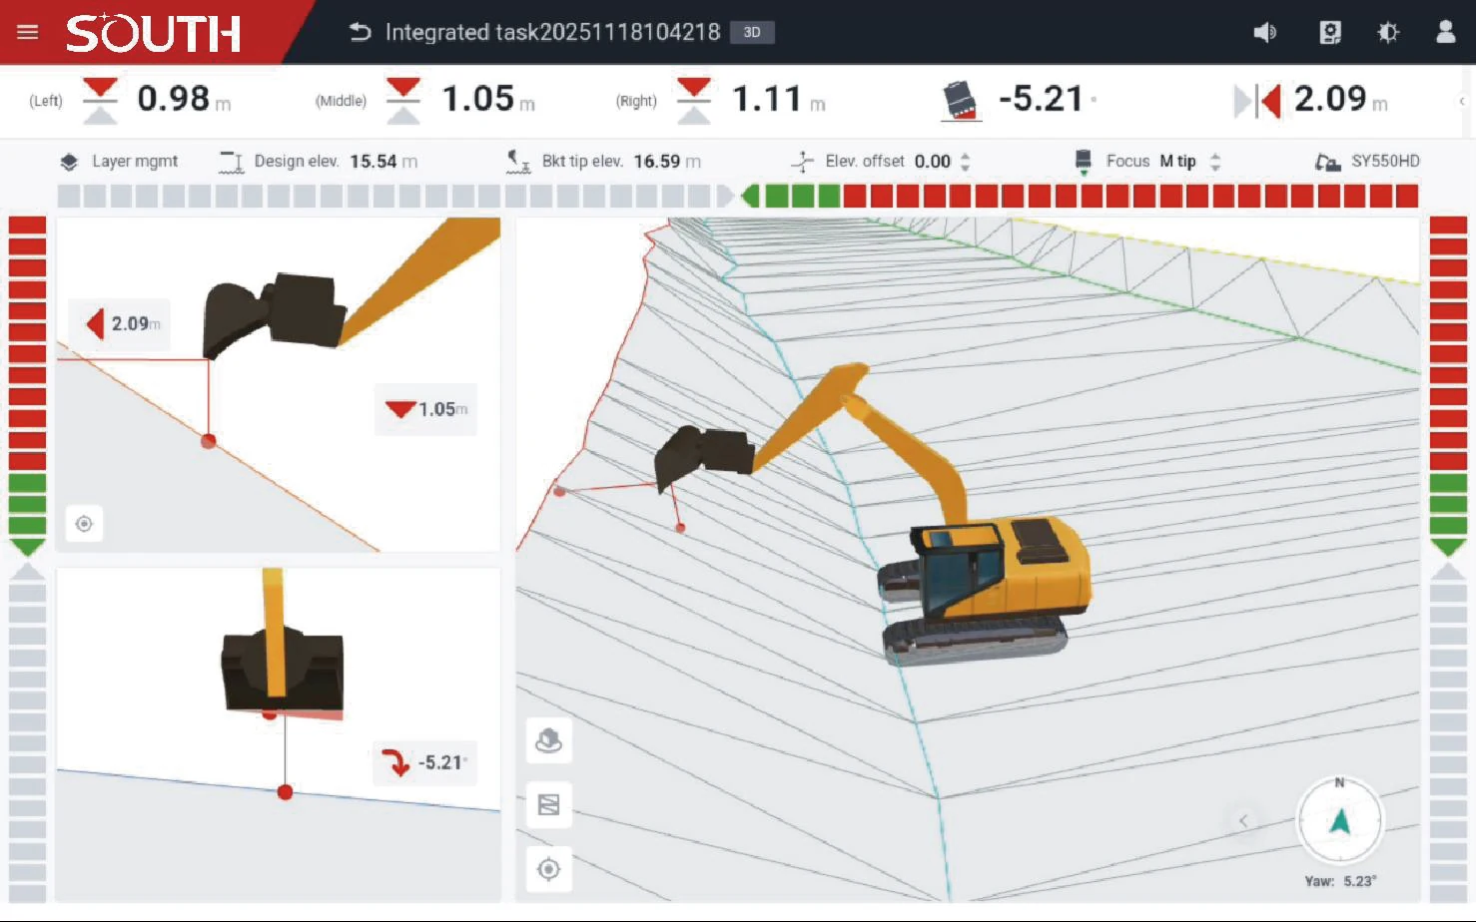Open the hamburger main menu
Viewport: 1476px width, 922px height.
(28, 32)
